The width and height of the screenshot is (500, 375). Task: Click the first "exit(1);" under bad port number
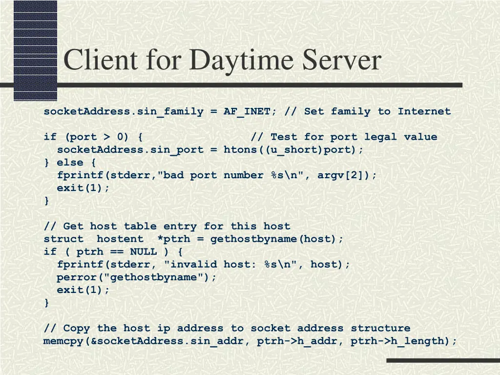coord(83,188)
